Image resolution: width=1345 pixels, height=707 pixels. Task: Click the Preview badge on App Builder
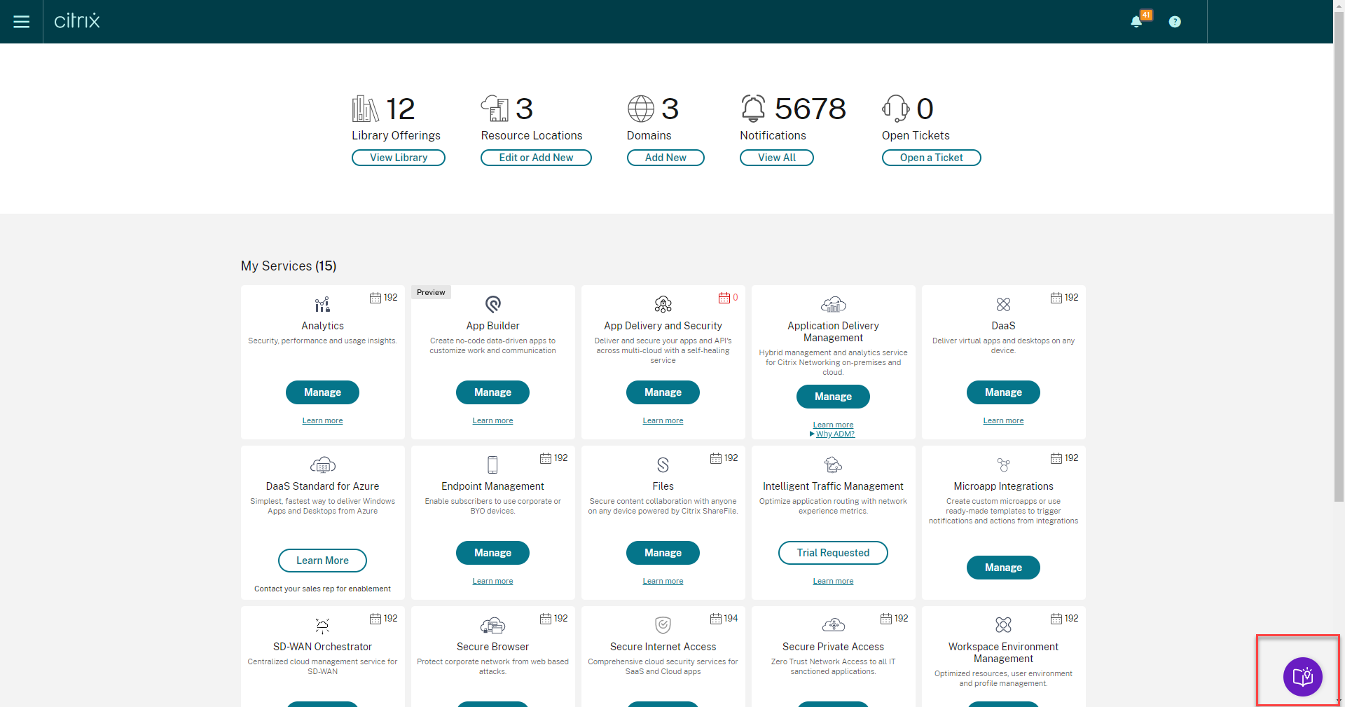[x=431, y=292]
